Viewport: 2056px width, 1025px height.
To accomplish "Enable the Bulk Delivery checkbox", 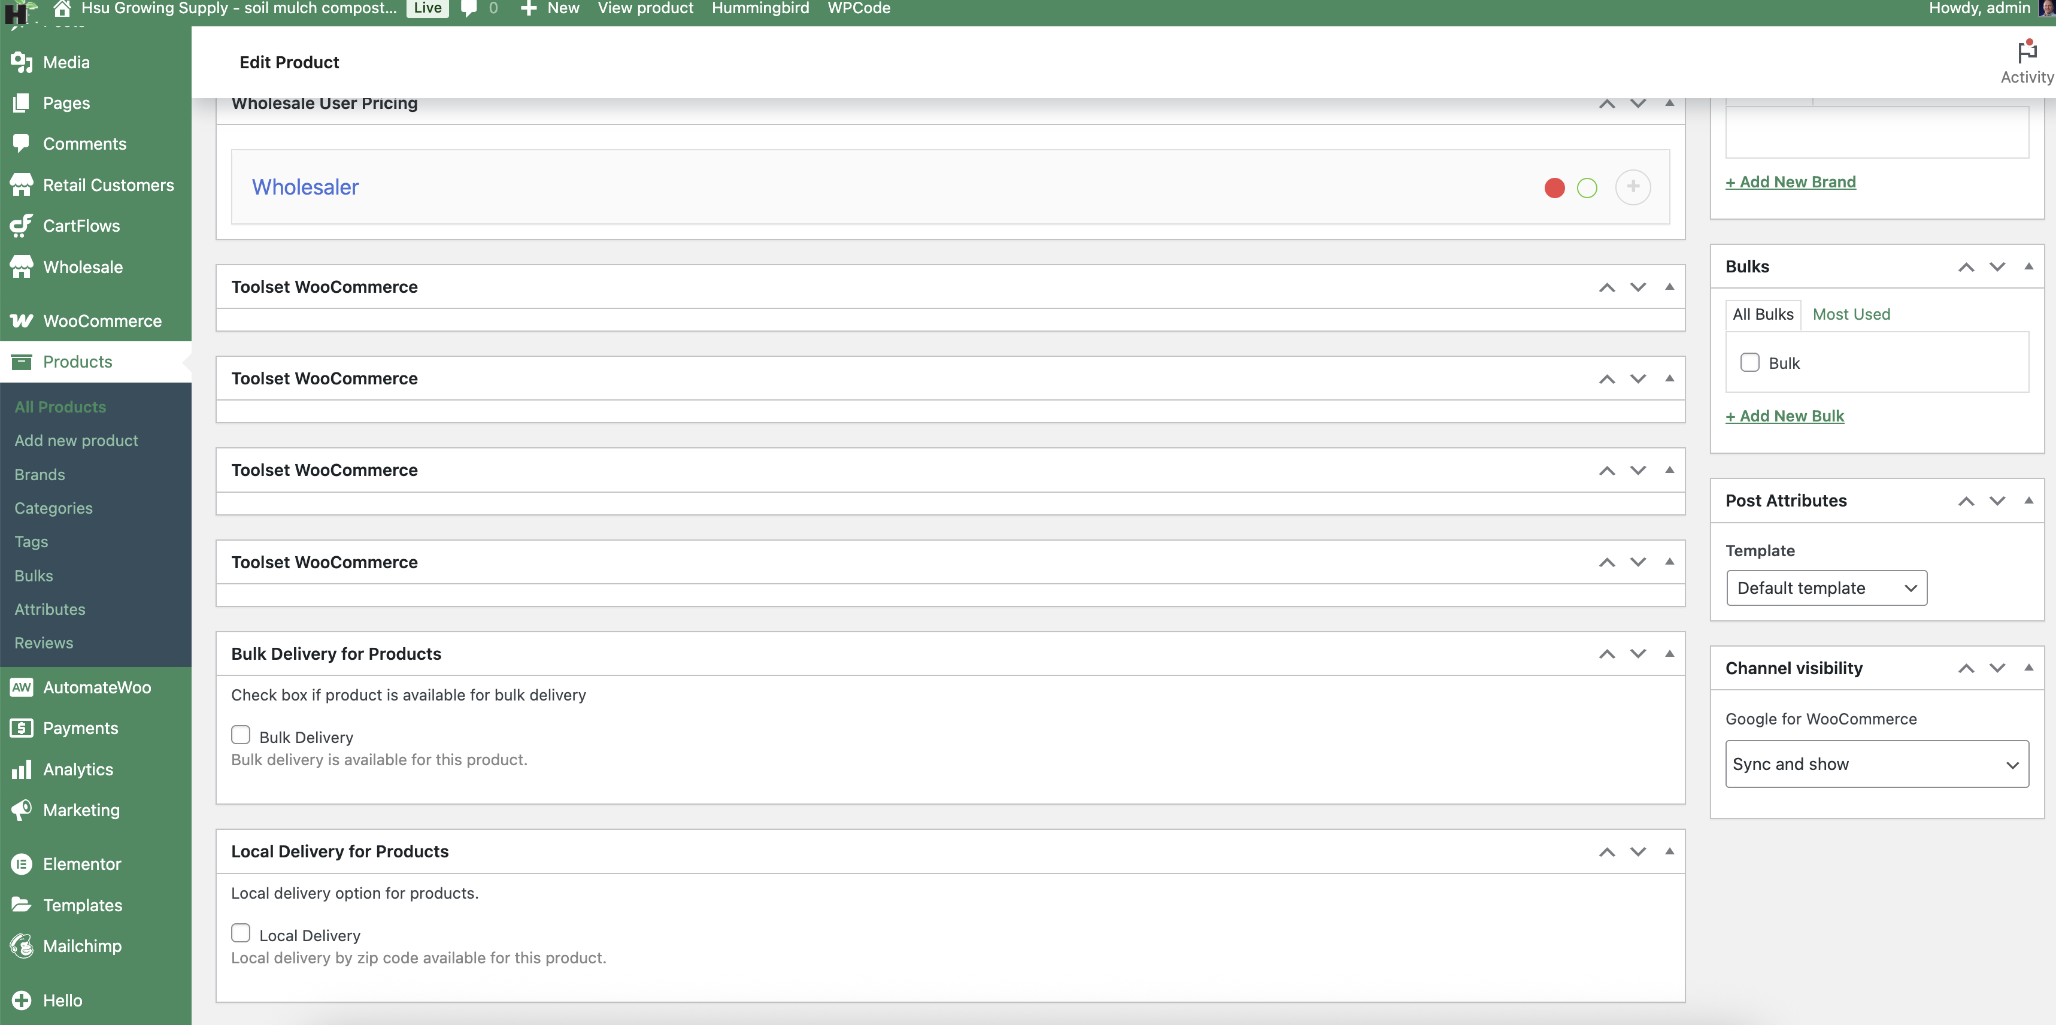I will click(240, 735).
